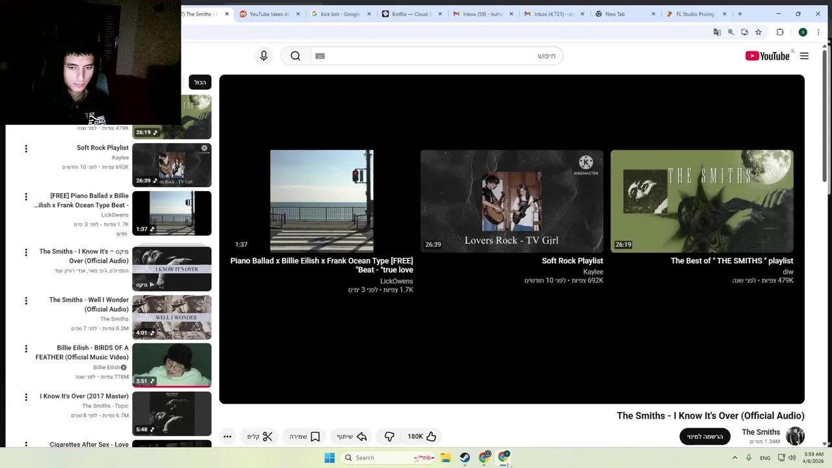Viewport: 832px width, 468px height.
Task: Go to YouTube home via logo
Action: (768, 56)
